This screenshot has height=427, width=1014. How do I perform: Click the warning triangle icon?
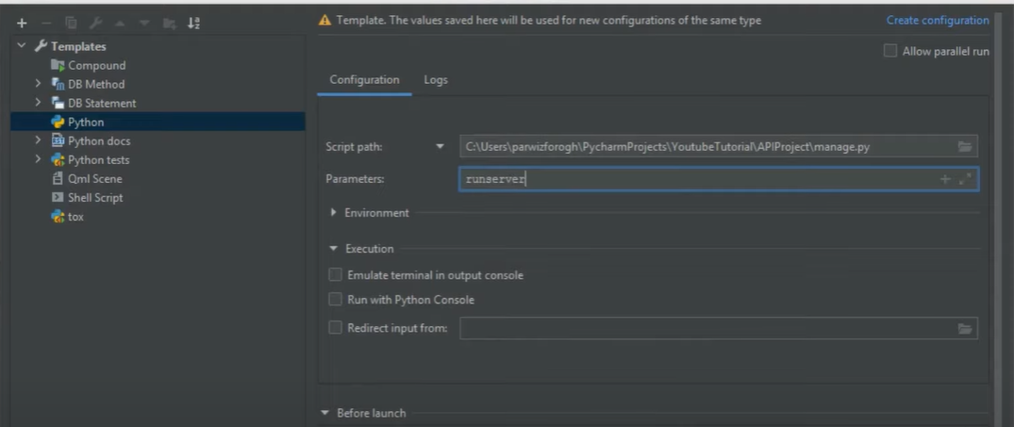pos(324,20)
